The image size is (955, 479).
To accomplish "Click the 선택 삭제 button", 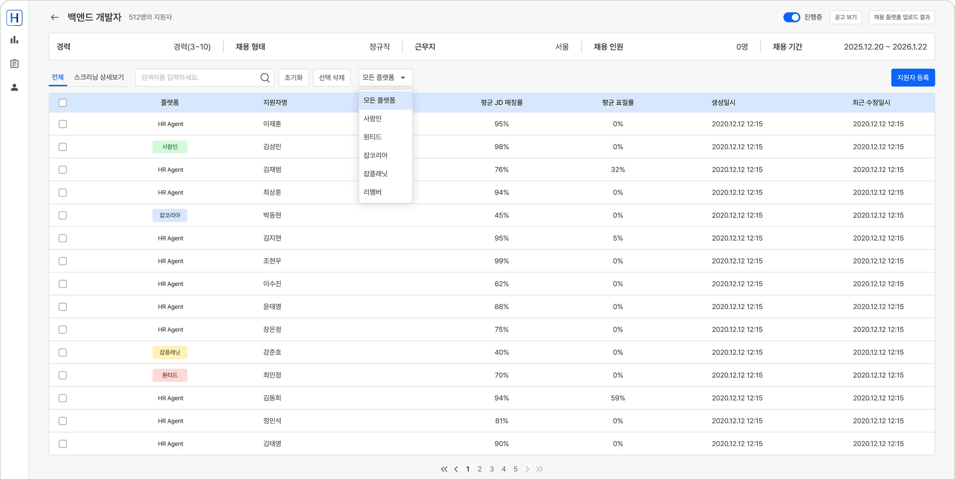I will pos(332,78).
